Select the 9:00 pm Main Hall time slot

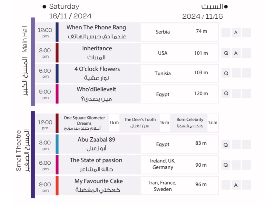45,94
